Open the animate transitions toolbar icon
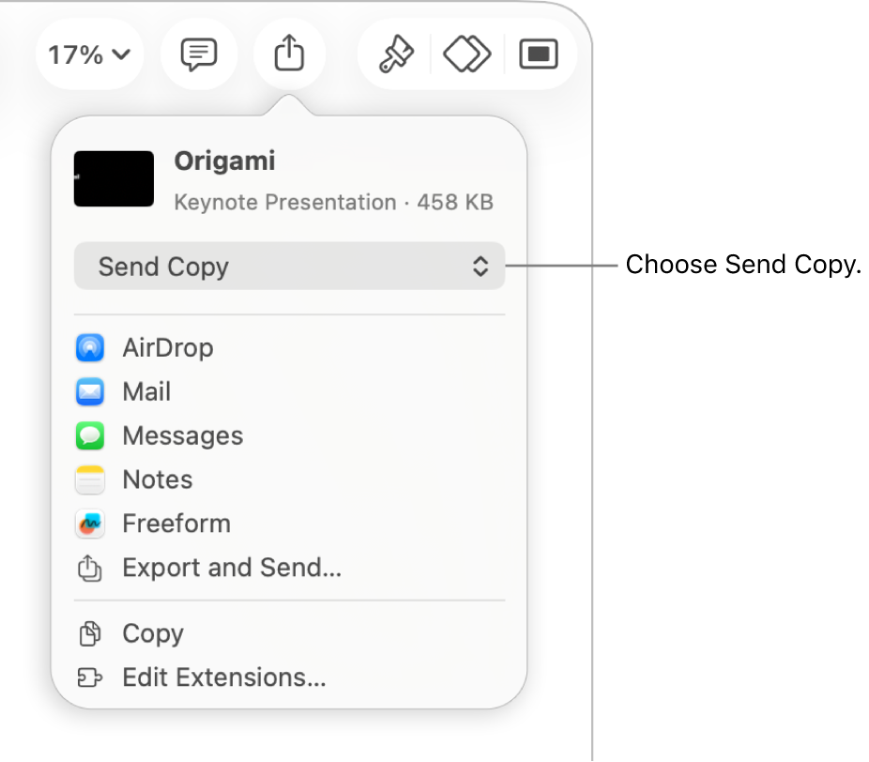 click(466, 53)
